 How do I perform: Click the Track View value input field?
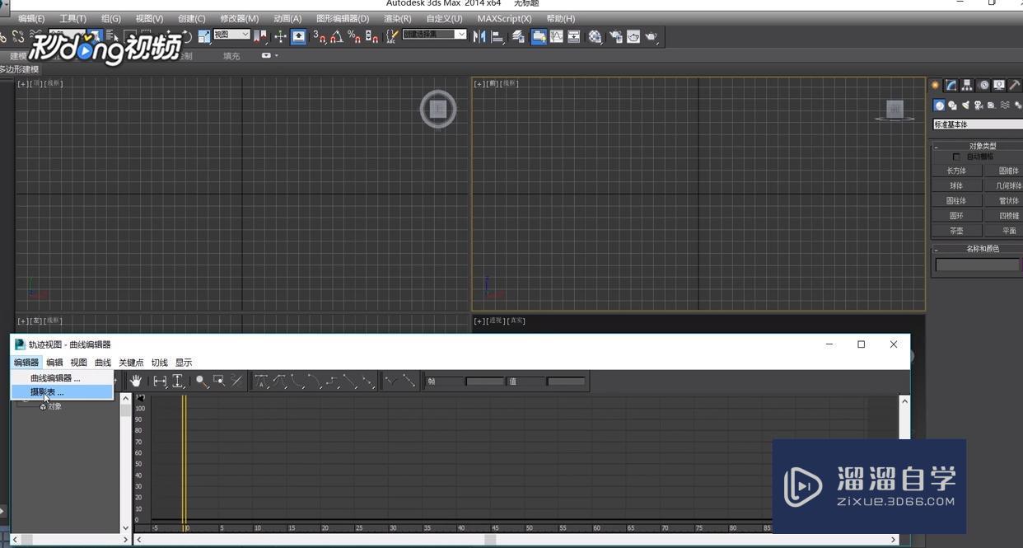(567, 381)
